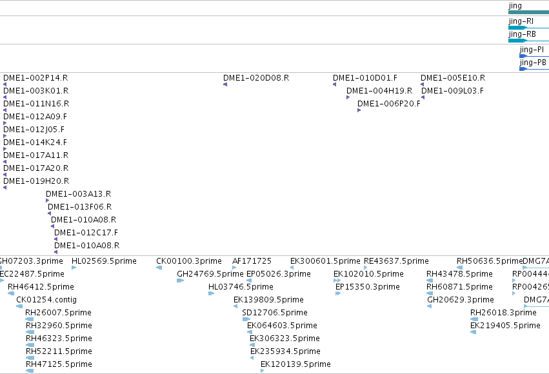Select DME1-019H20.R label
Screen dimensions: 549x374
pos(36,181)
